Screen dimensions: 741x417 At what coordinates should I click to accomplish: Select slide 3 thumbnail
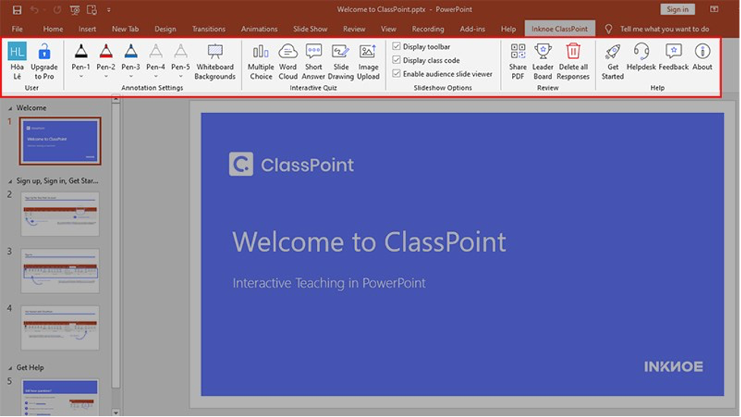point(60,270)
